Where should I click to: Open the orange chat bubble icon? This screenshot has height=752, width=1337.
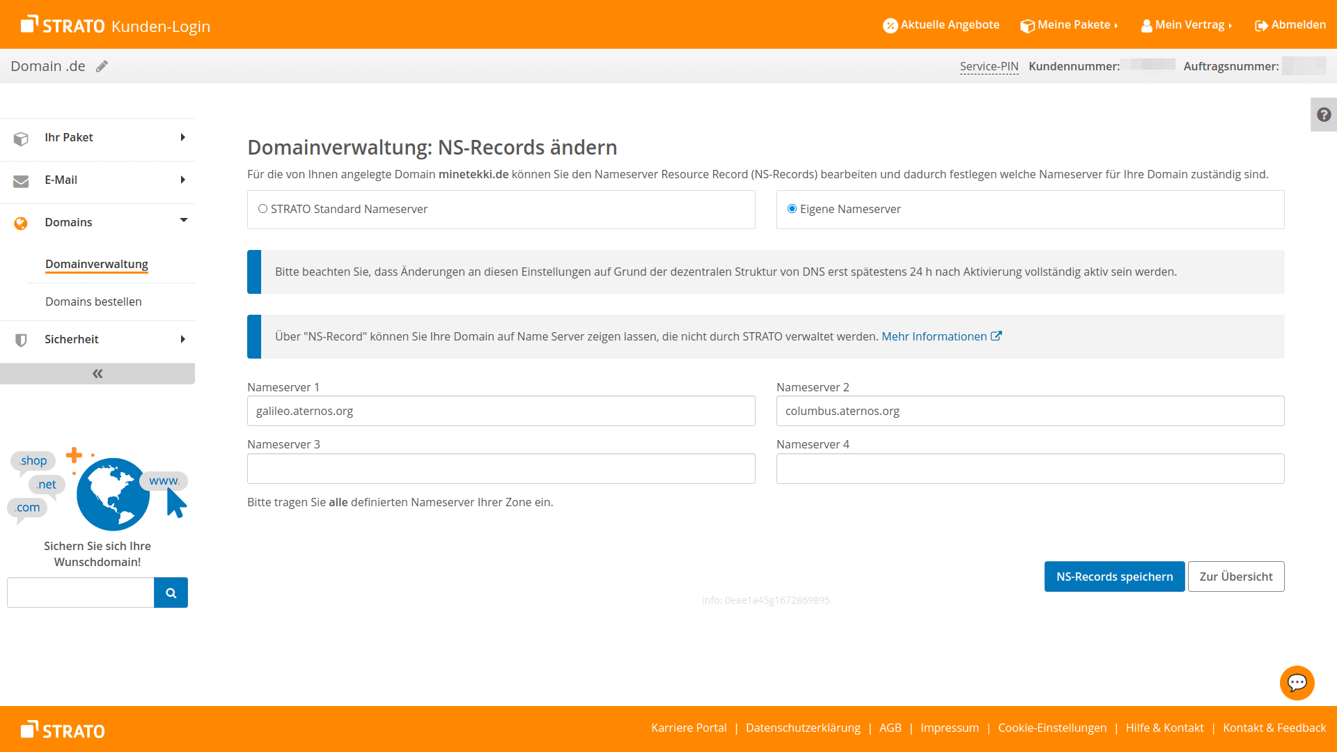pyautogui.click(x=1297, y=683)
